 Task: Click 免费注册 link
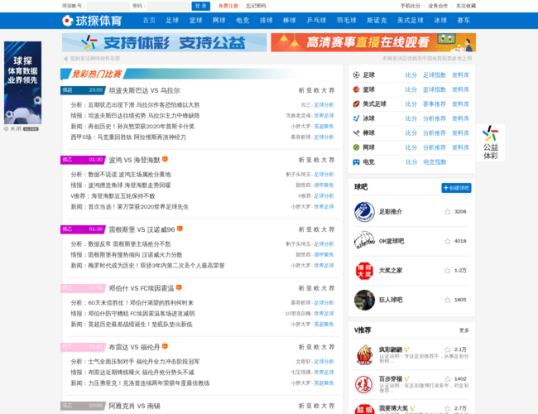228,6
